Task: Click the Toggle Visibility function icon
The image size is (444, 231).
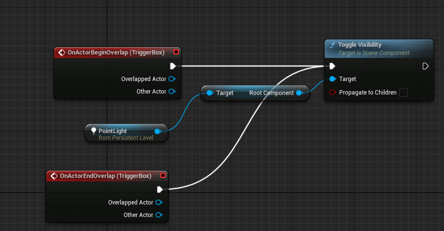Action: pos(332,45)
